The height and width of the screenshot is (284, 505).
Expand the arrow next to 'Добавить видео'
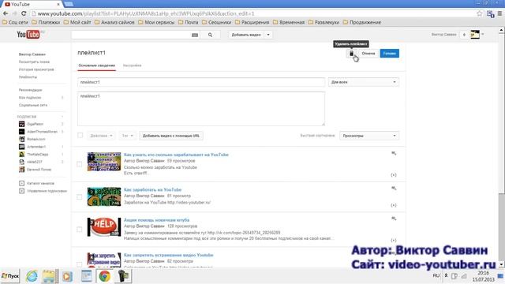pos(268,35)
